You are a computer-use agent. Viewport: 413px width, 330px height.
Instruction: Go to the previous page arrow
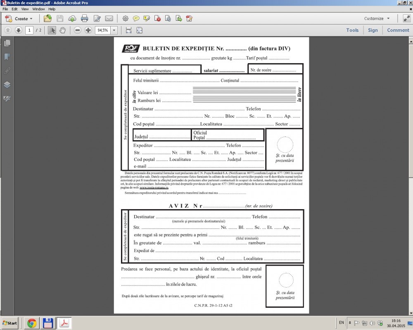click(x=7, y=30)
